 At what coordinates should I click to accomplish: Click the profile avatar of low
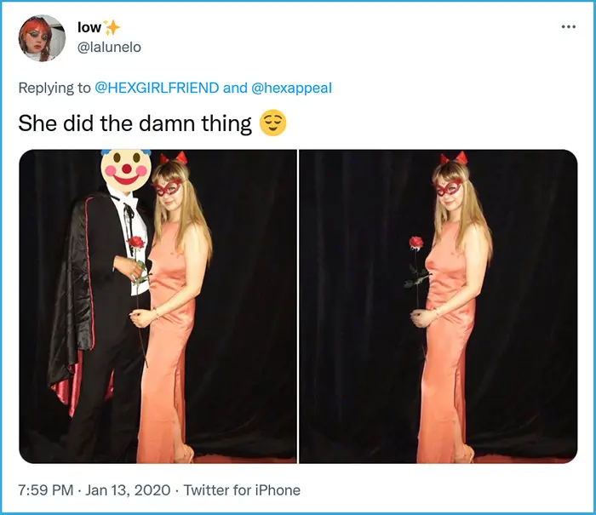click(x=42, y=38)
